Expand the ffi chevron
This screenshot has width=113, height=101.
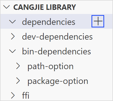pyautogui.click(x=13, y=96)
